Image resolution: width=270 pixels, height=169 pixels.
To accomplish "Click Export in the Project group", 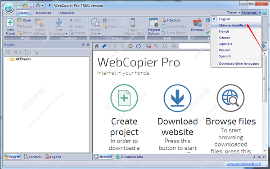I will click(25, 27).
